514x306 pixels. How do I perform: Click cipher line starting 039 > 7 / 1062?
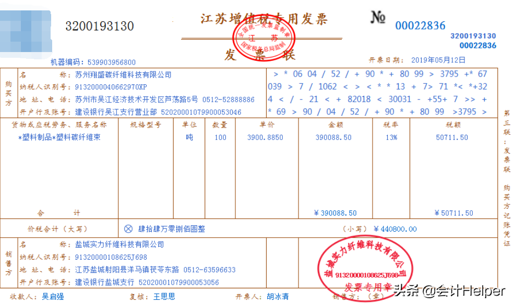pyautogui.click(x=377, y=86)
